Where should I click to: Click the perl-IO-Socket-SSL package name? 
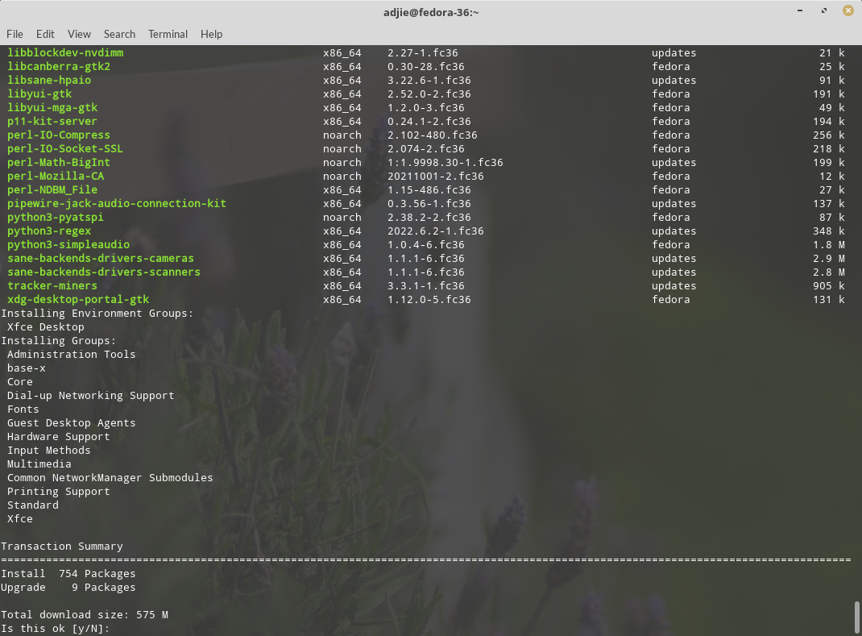pyautogui.click(x=65, y=149)
